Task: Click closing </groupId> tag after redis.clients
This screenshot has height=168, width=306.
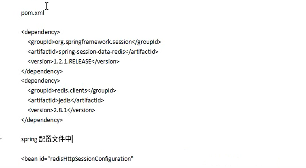Action: click(102, 90)
